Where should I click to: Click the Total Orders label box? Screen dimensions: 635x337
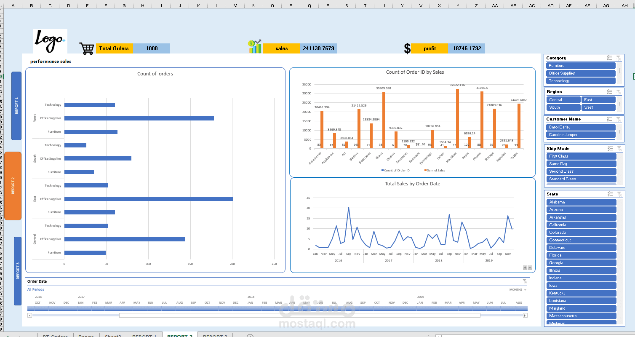pos(114,48)
